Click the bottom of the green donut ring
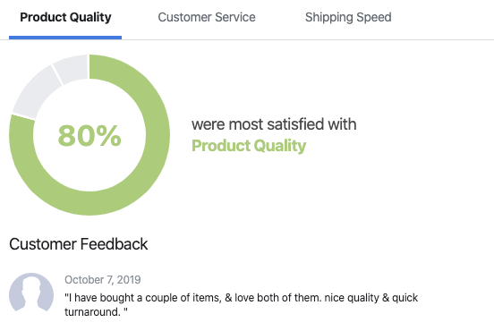 [x=89, y=203]
